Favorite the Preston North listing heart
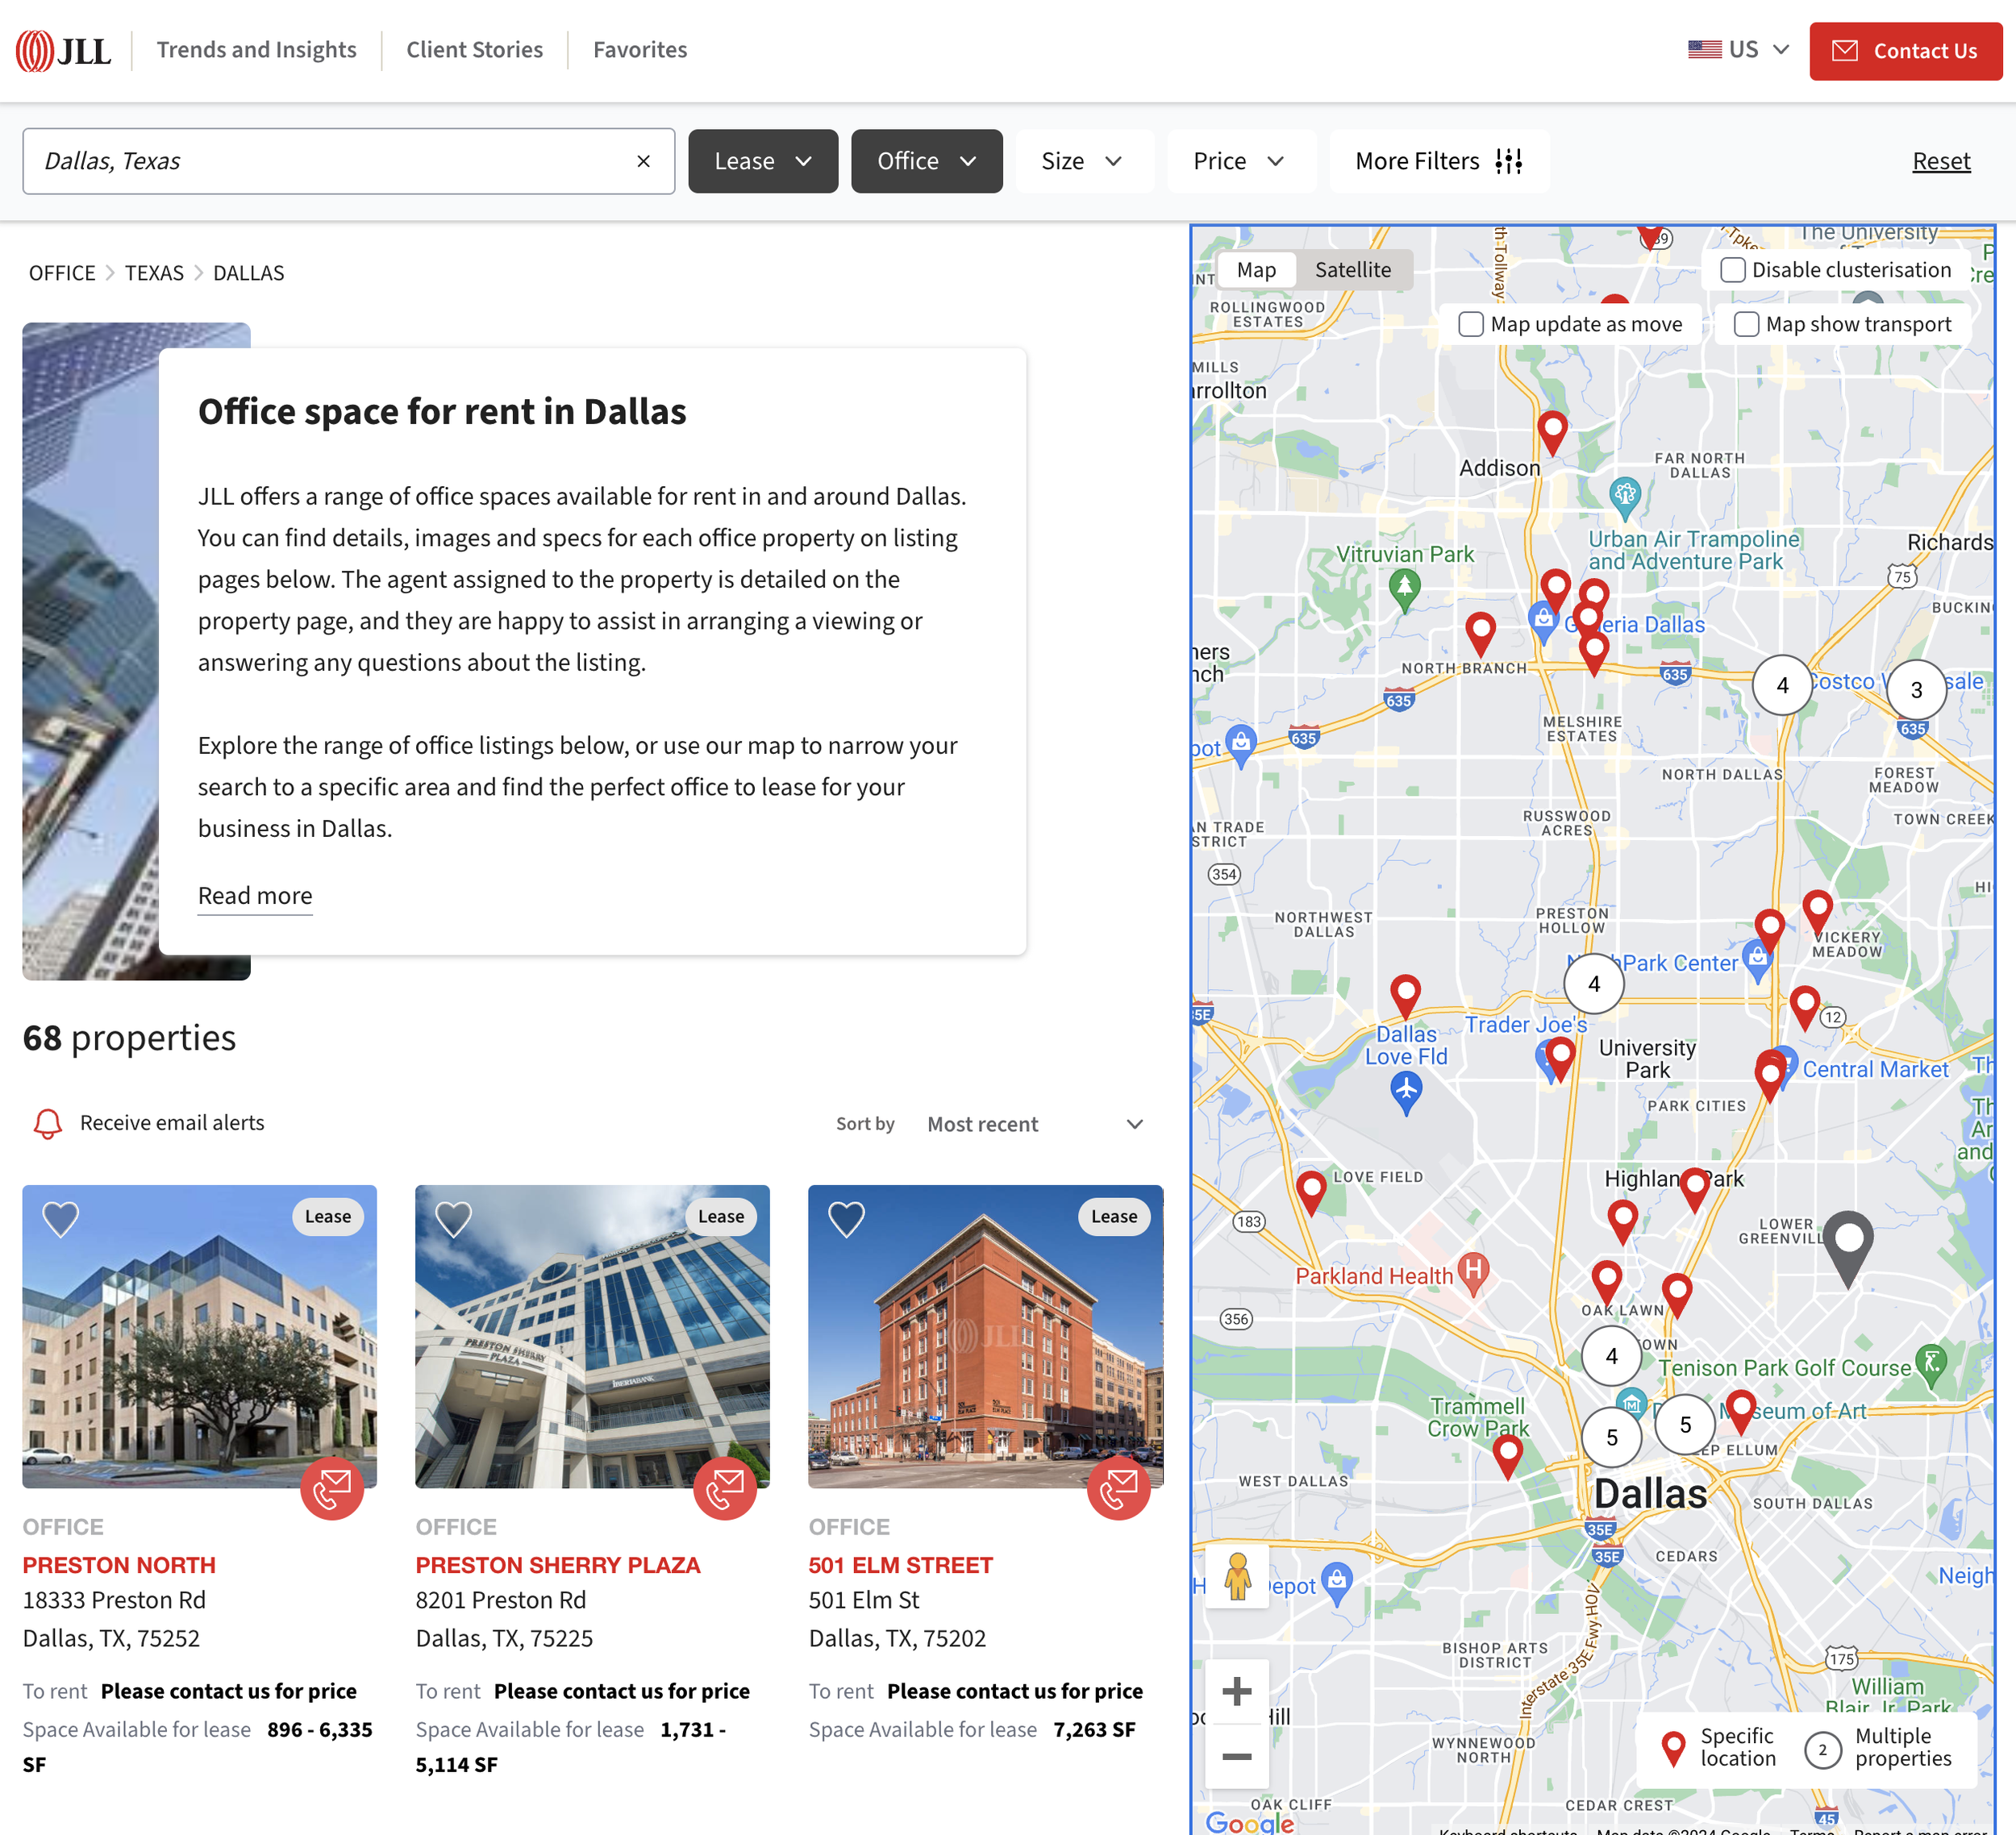 point(60,1218)
